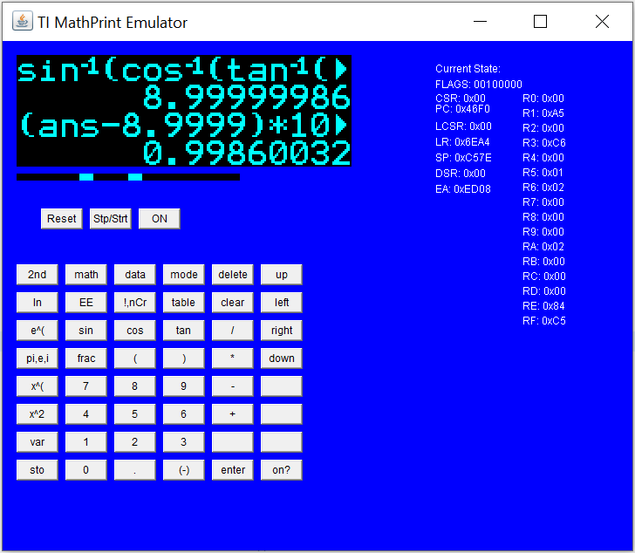Screen dimensions: 635x553
Task: Click the digit 2 key
Action: [135, 442]
